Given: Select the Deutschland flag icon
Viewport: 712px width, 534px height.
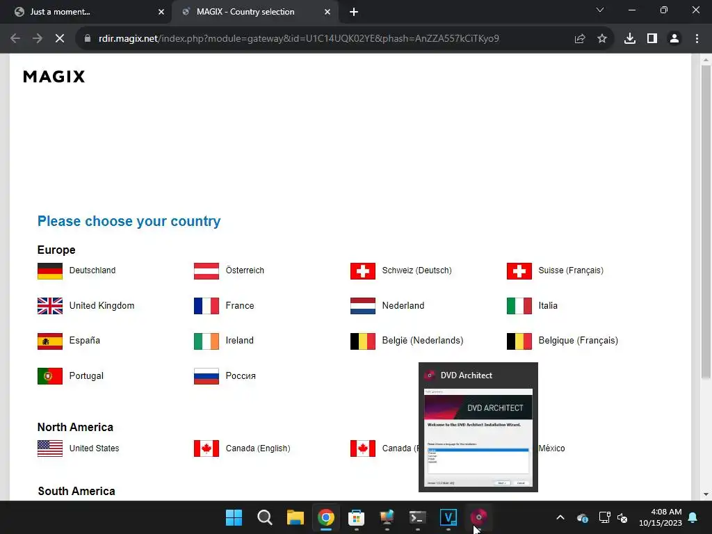Looking at the screenshot, I should pyautogui.click(x=50, y=271).
